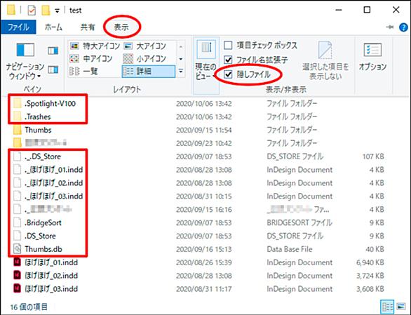The image size is (411, 315).
Task: Select ._ほげほげ_02.indd hidden file
Action: click(x=54, y=183)
